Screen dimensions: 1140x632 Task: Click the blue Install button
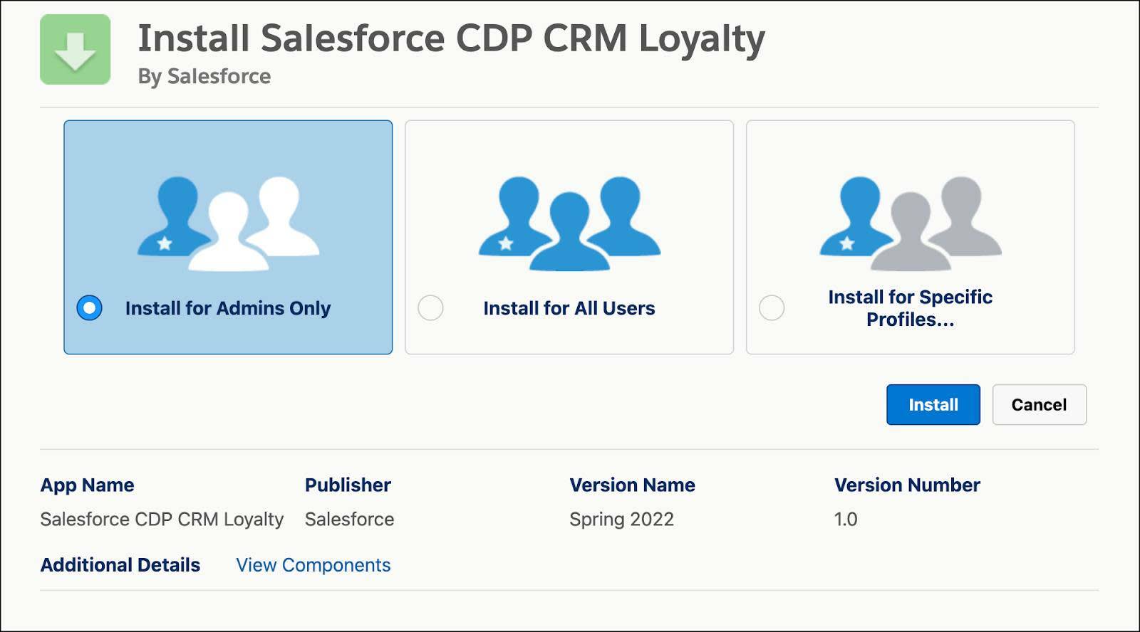[x=933, y=404]
